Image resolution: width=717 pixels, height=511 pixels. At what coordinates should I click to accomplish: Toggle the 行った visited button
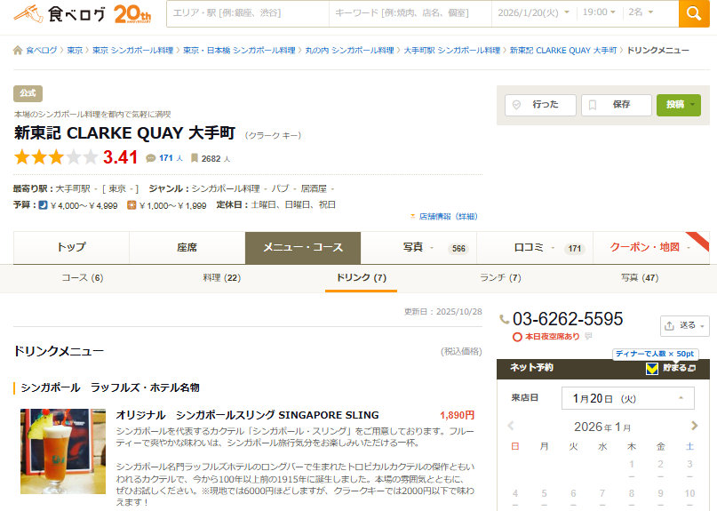tap(540, 105)
